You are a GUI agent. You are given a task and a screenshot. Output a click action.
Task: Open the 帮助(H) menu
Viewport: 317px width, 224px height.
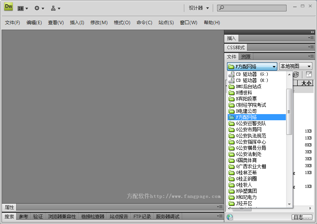[x=212, y=23]
